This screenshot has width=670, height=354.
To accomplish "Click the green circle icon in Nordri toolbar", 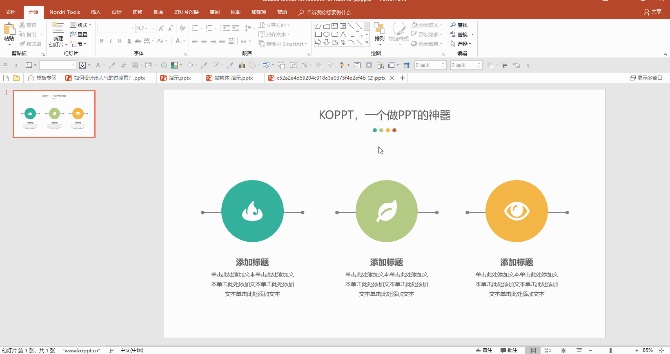I will (x=164, y=65).
